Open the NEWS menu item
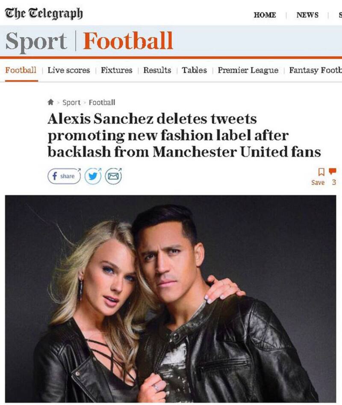 (x=307, y=15)
